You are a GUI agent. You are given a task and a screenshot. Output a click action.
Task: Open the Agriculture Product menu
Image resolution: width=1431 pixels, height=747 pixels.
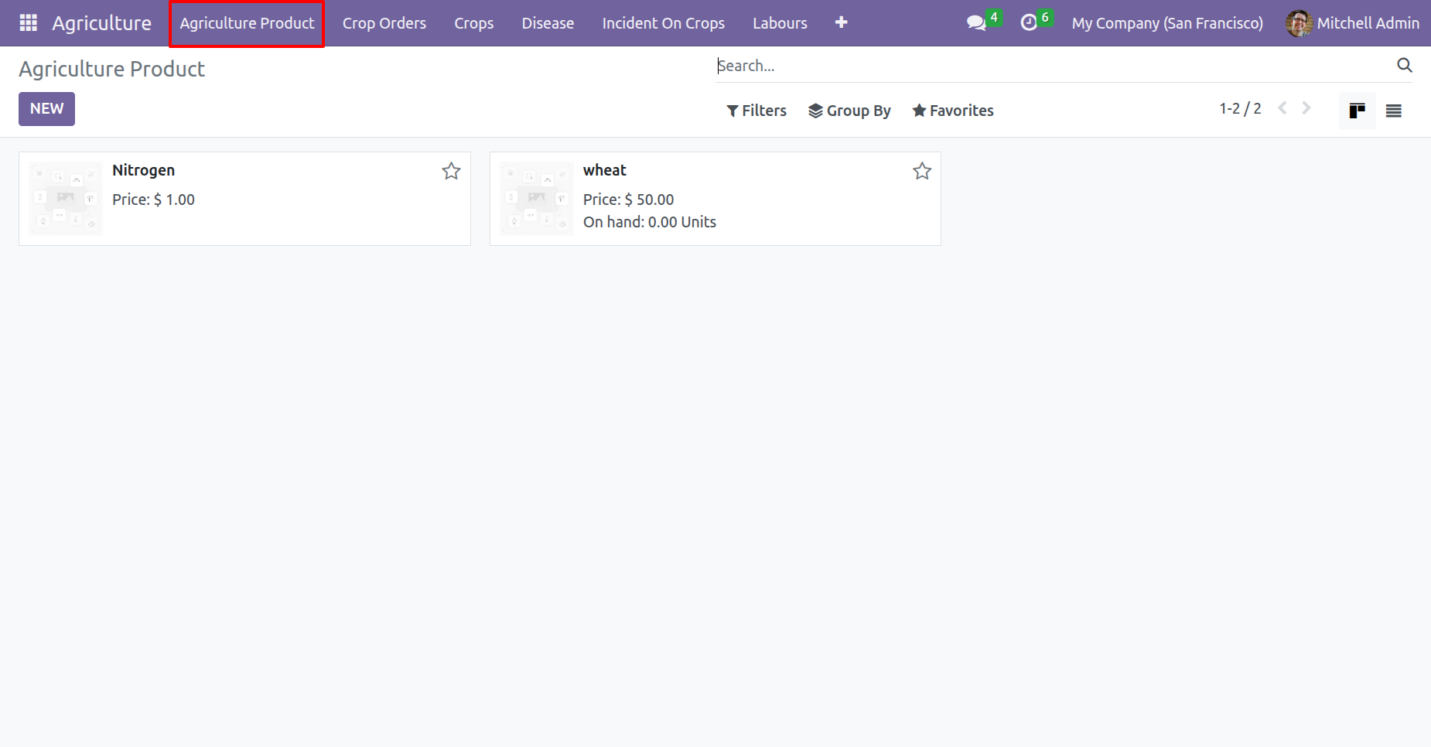pyautogui.click(x=247, y=23)
